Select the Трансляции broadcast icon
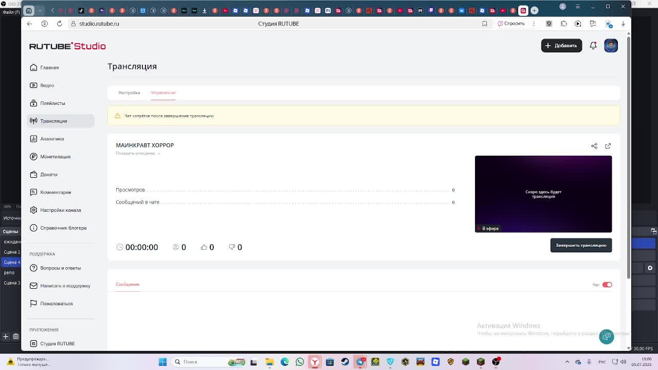 click(x=33, y=121)
